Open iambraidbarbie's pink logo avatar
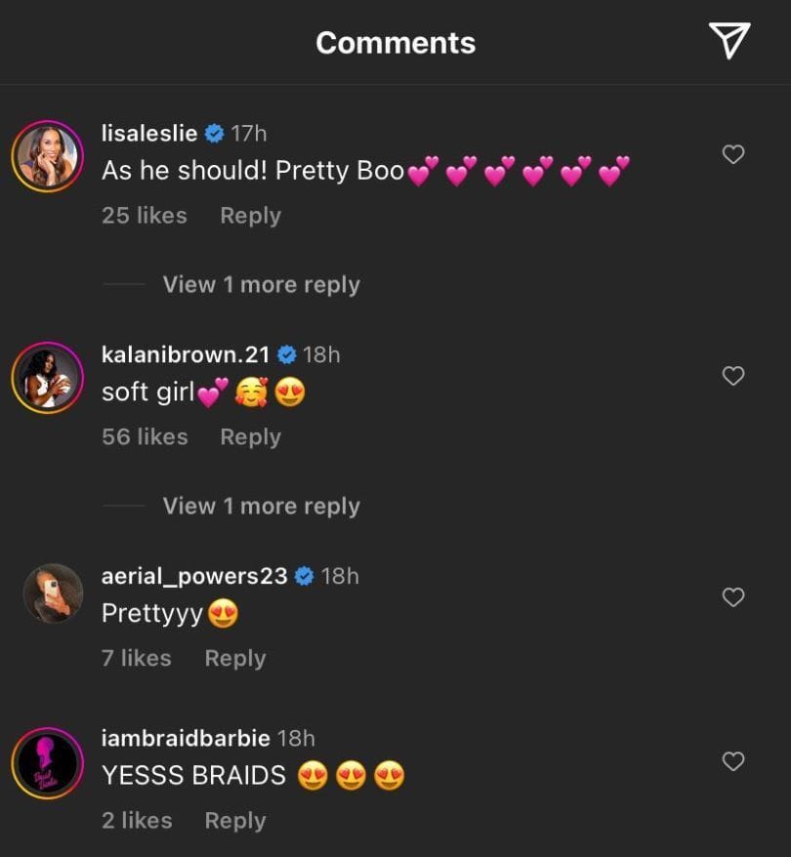 [48, 762]
